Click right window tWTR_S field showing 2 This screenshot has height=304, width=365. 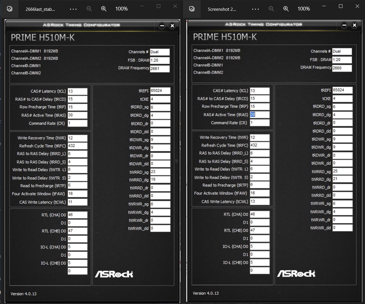click(x=260, y=177)
